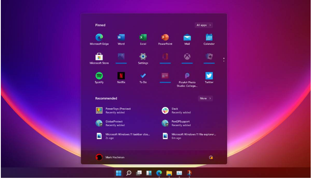This screenshot has width=319, height=182.
Task: Open the Settings gear app
Action: click(143, 57)
